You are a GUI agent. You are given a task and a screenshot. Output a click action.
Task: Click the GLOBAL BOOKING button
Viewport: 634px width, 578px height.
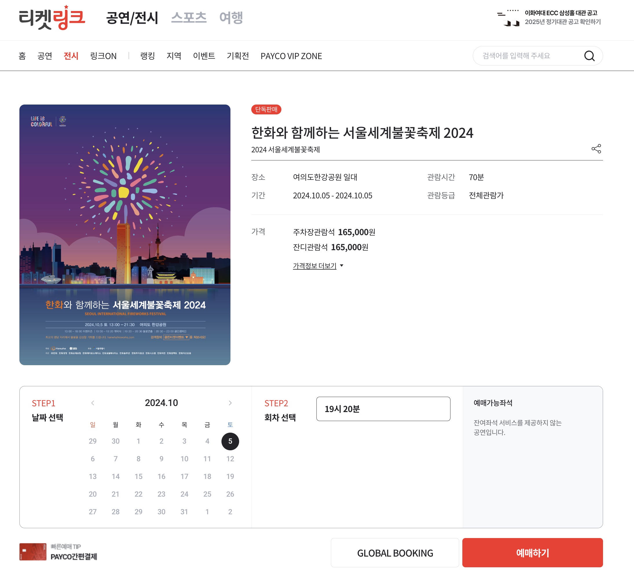[x=395, y=553]
